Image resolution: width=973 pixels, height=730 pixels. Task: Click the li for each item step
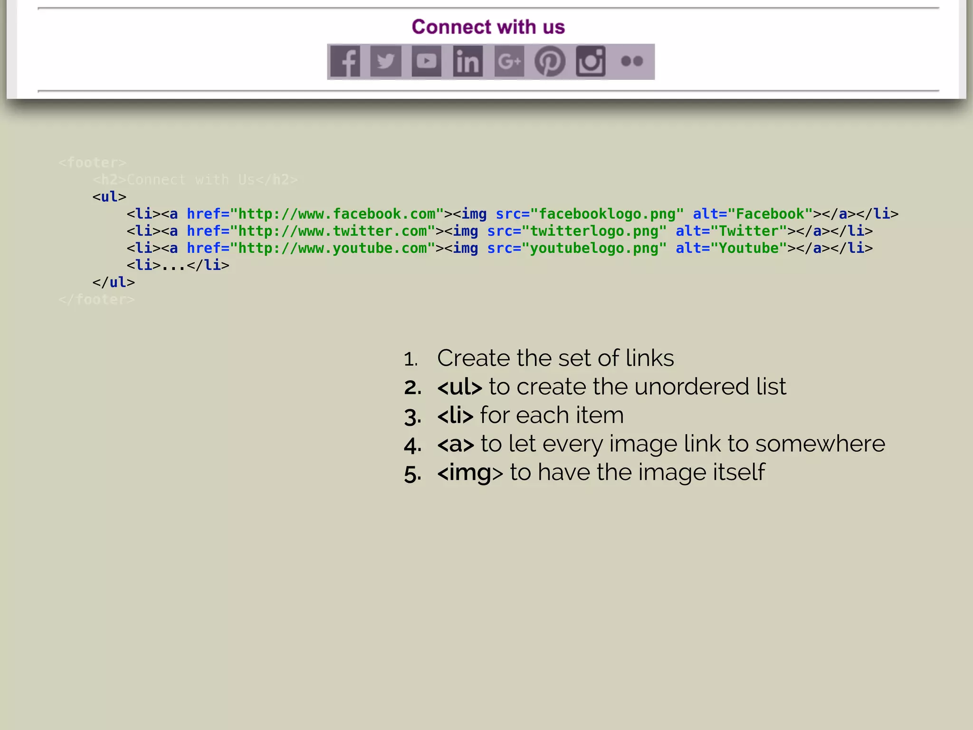click(x=530, y=415)
